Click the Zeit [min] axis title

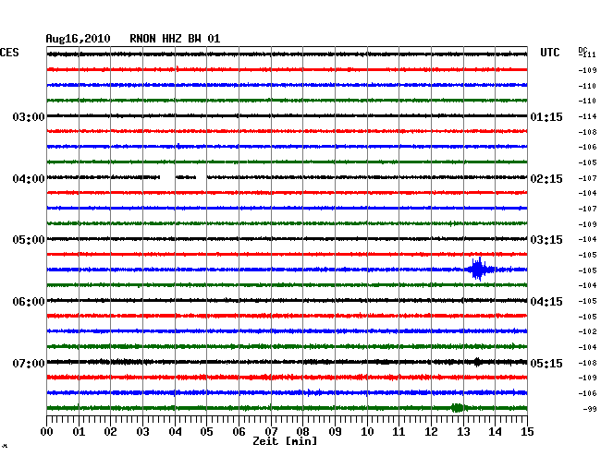(x=285, y=441)
